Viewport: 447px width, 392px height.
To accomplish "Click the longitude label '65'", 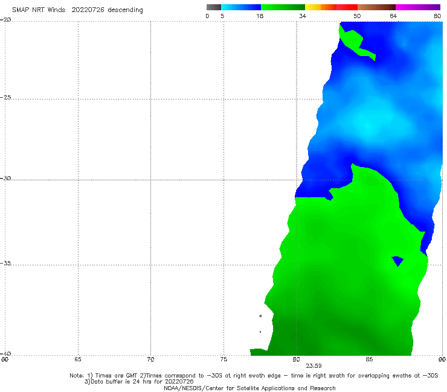I will click(x=78, y=359).
